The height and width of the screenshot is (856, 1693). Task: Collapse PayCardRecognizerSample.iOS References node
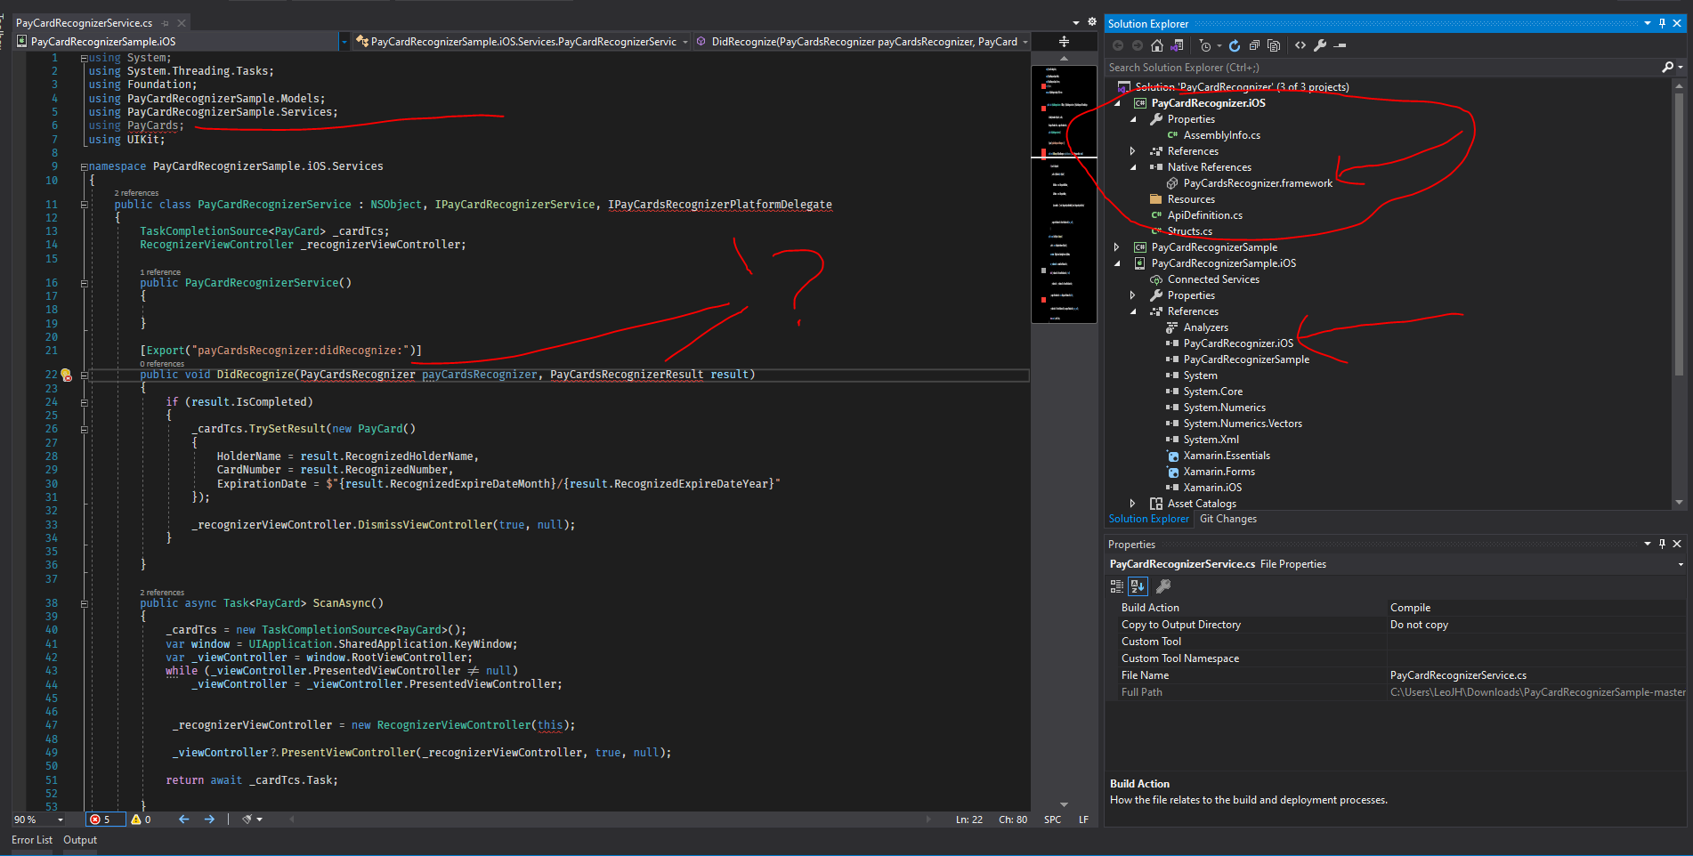(x=1133, y=311)
